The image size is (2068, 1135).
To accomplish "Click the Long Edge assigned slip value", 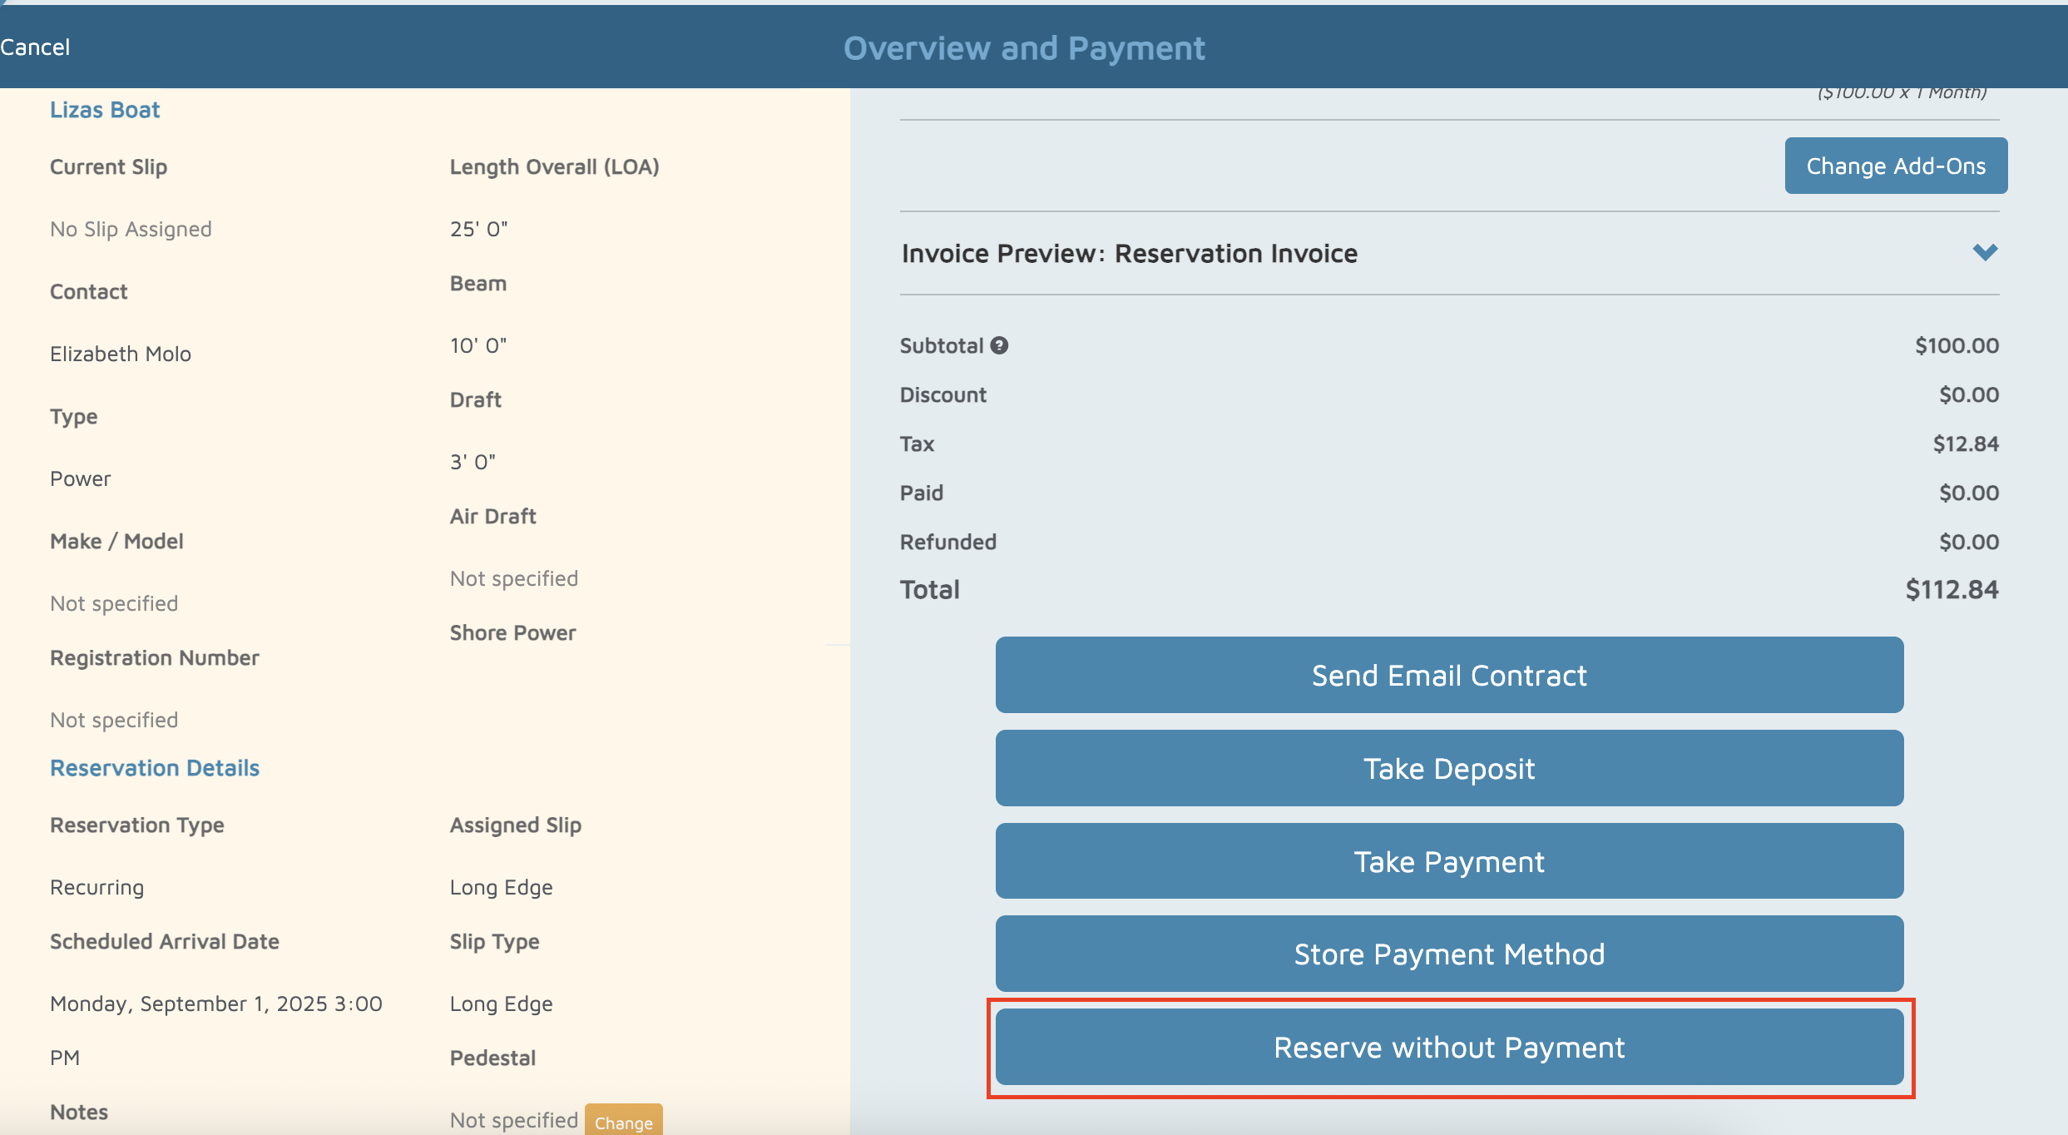I will 501,887.
